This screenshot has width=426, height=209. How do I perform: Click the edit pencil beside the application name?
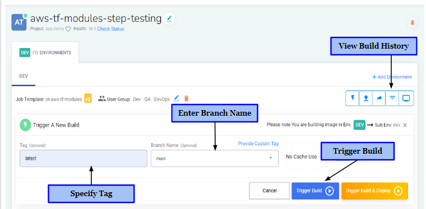tap(169, 18)
